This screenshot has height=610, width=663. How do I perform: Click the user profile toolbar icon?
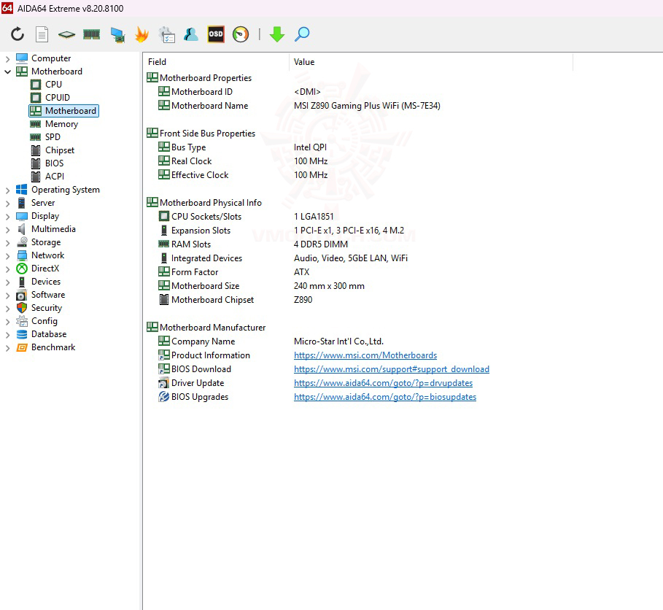[x=191, y=34]
